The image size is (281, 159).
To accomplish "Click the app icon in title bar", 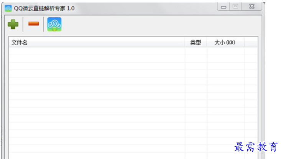I will 8,8.
